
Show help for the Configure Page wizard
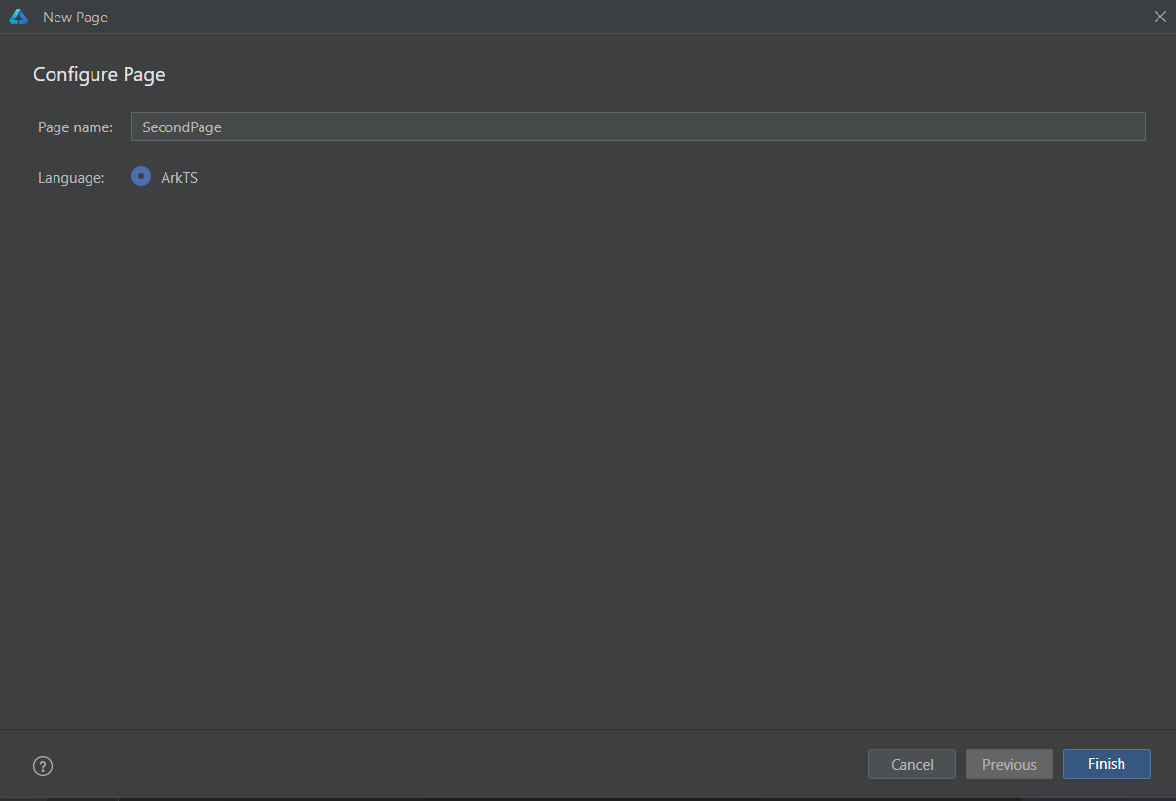[x=43, y=766]
